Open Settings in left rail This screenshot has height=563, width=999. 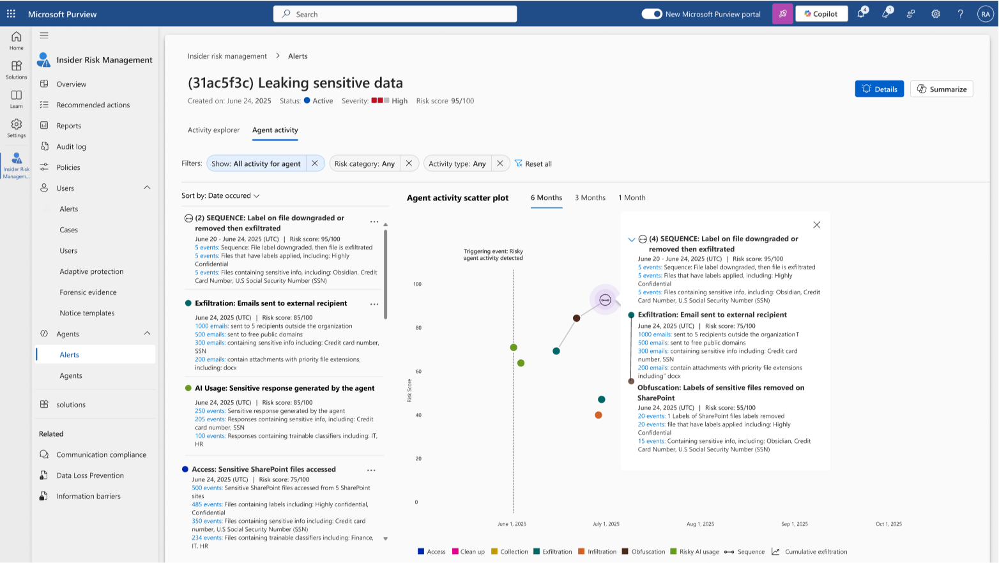point(17,128)
